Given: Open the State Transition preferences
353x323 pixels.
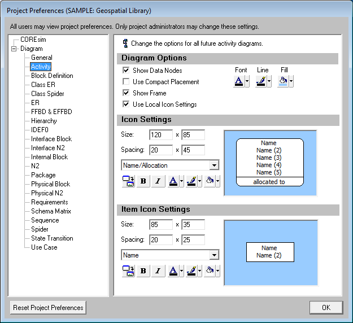Looking at the screenshot, I should (52, 238).
